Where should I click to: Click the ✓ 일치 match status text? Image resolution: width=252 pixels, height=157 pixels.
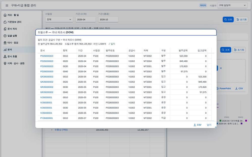[112, 44]
